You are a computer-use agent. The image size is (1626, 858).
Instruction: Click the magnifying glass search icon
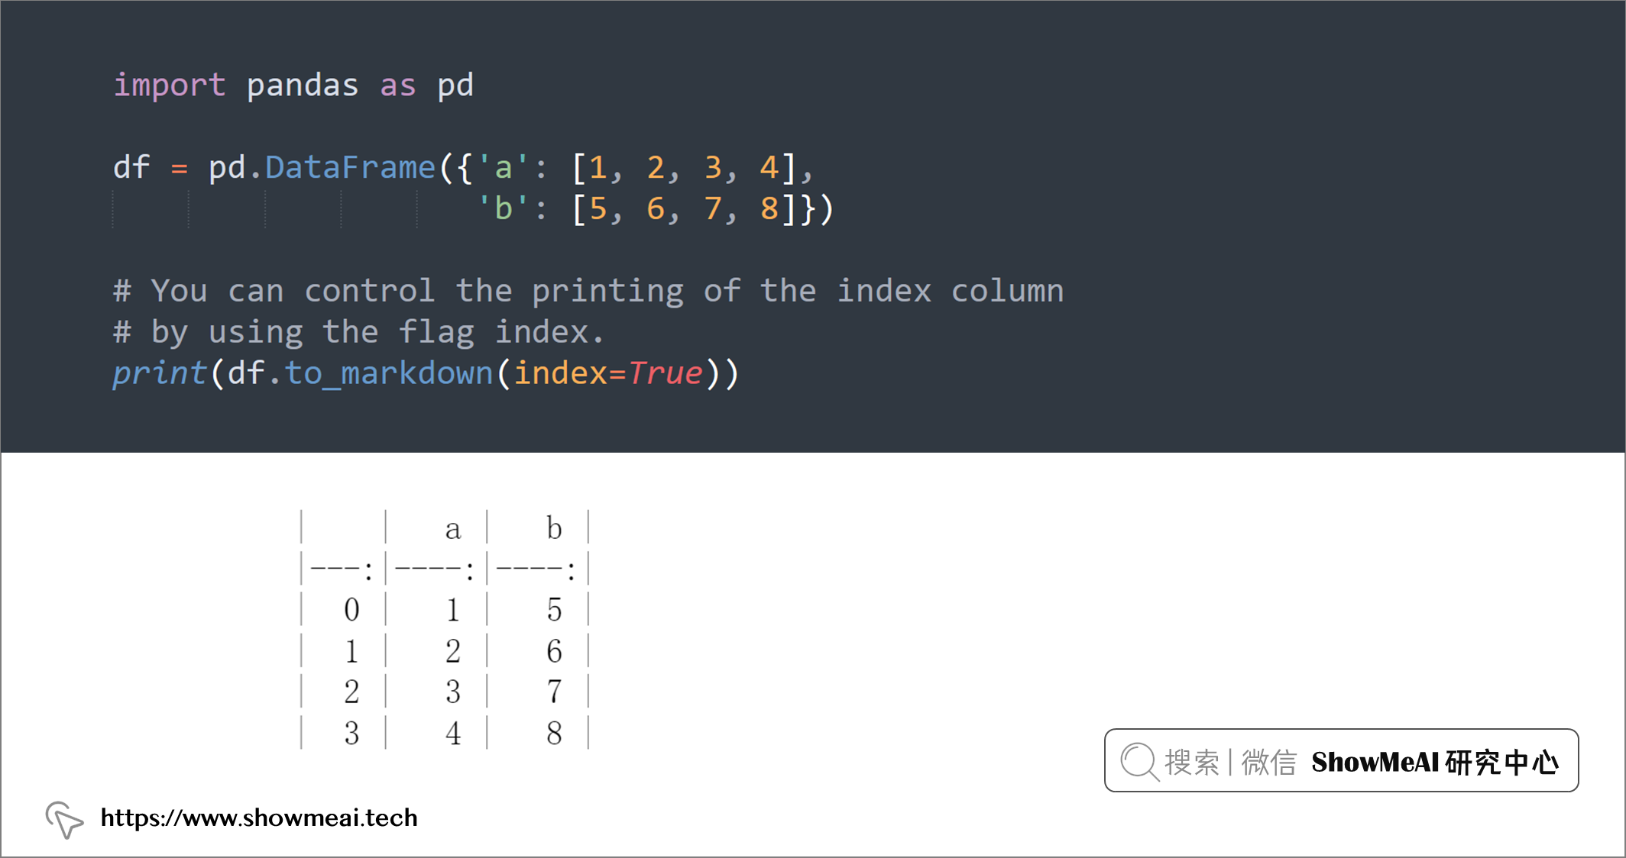(x=1139, y=762)
